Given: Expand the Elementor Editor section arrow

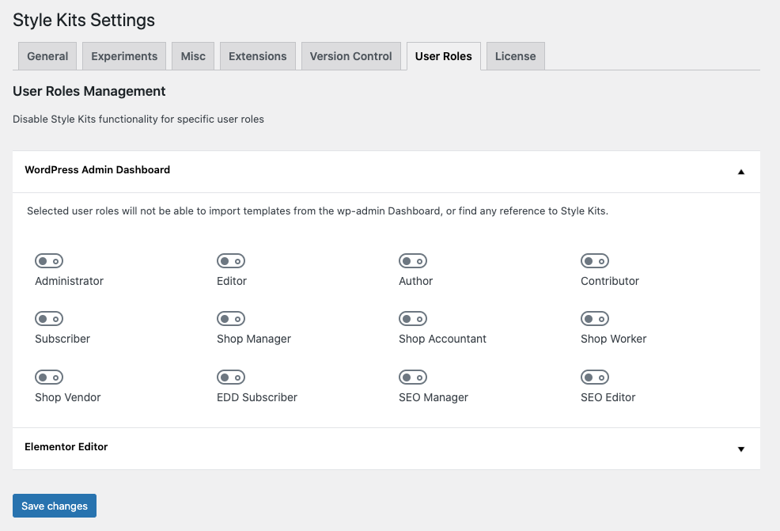Looking at the screenshot, I should tap(740, 449).
